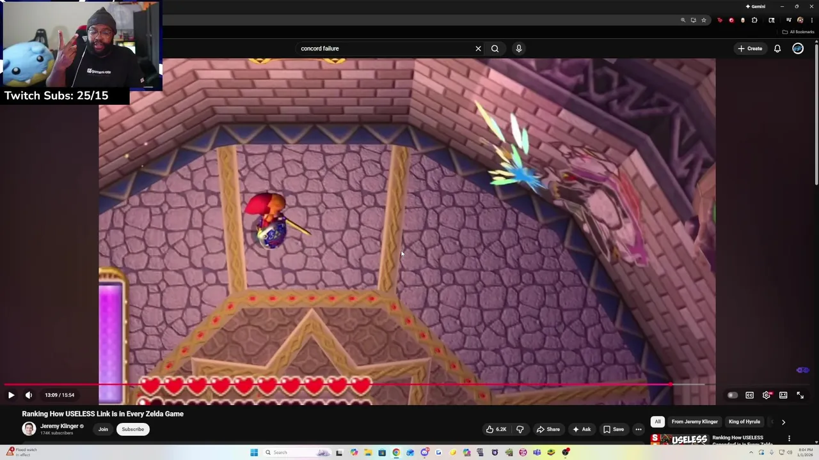
Task: Select the 'From Jeremy Klinger' chip
Action: [x=694, y=422]
